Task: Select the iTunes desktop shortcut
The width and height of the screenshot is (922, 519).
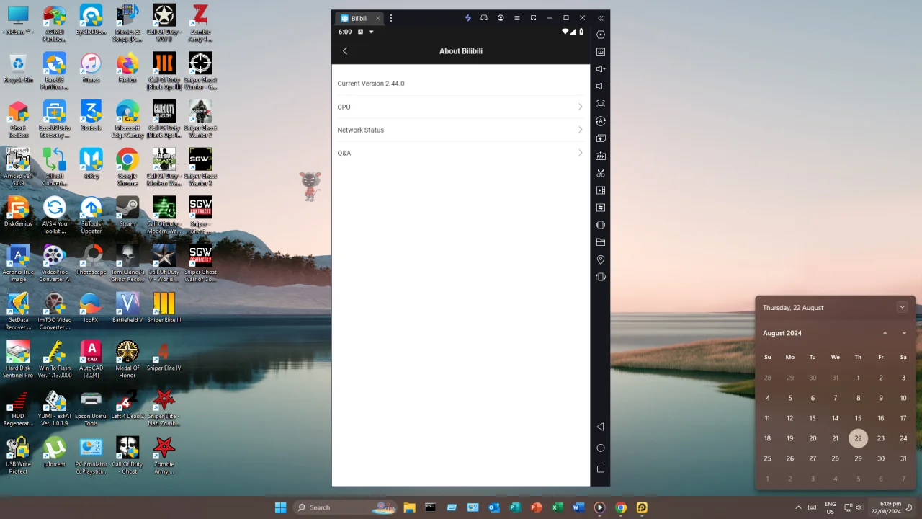Action: click(x=91, y=68)
